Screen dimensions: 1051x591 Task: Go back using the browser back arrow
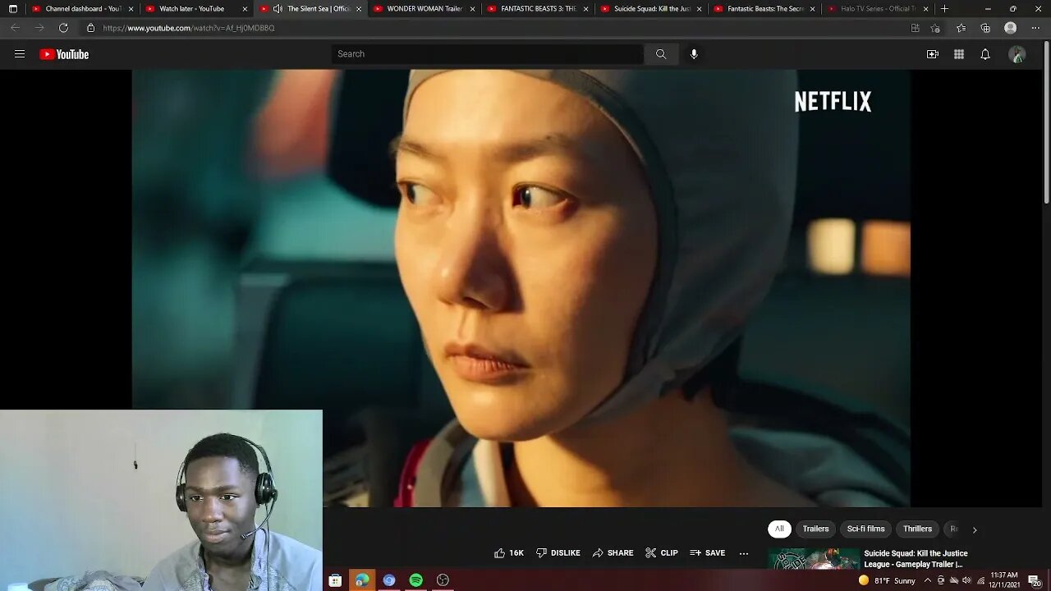15,28
